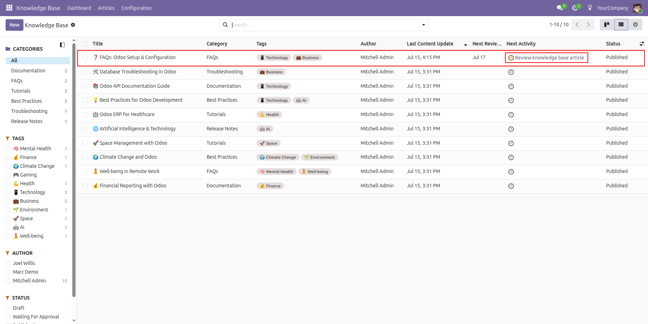
Task: Filter by Draft status
Action: (8, 308)
